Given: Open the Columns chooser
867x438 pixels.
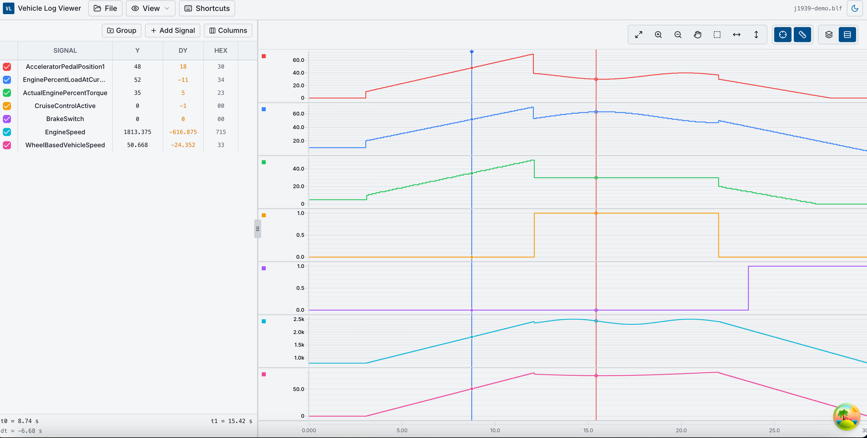Looking at the screenshot, I should tap(228, 30).
